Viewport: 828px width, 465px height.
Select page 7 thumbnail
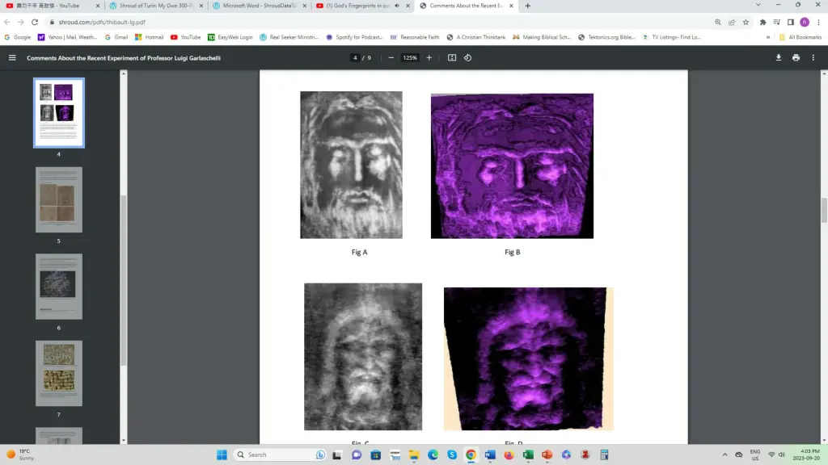(x=58, y=373)
